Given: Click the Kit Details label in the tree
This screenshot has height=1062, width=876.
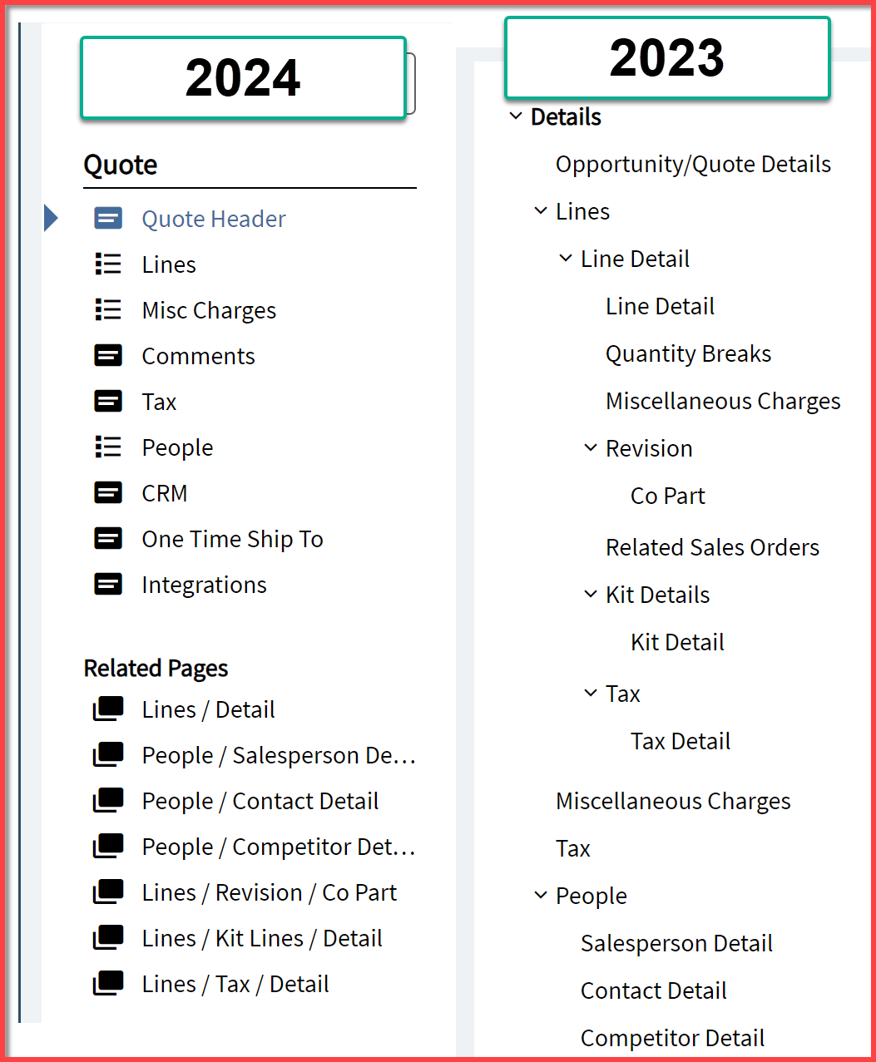Looking at the screenshot, I should point(658,595).
